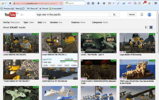Open 1945 Lego World War Two Naval Battle title
Viewport: 159px width, 100px height.
click(137, 82)
